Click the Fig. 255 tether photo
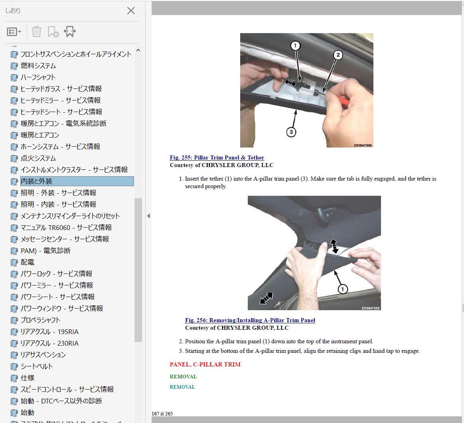464x423 pixels. 306,90
